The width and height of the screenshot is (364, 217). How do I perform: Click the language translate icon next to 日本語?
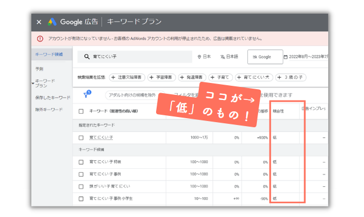coord(222,57)
